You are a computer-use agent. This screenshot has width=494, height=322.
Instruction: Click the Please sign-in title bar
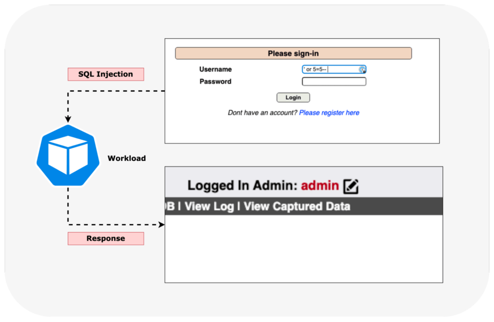click(293, 53)
